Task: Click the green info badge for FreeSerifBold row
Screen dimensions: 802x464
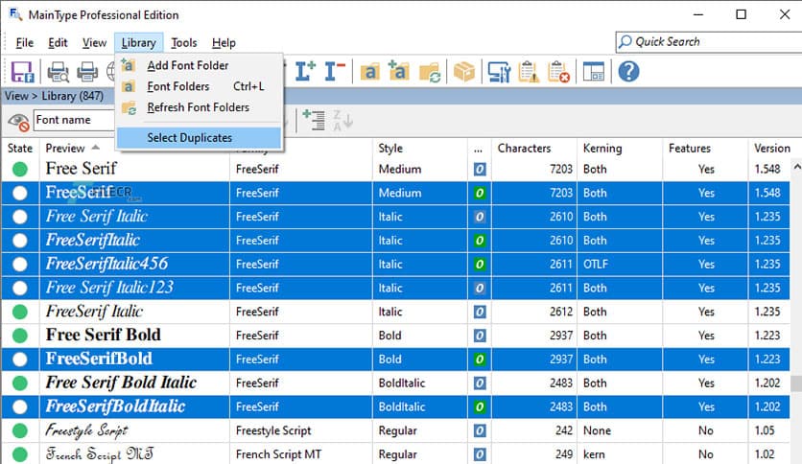Action: click(480, 360)
